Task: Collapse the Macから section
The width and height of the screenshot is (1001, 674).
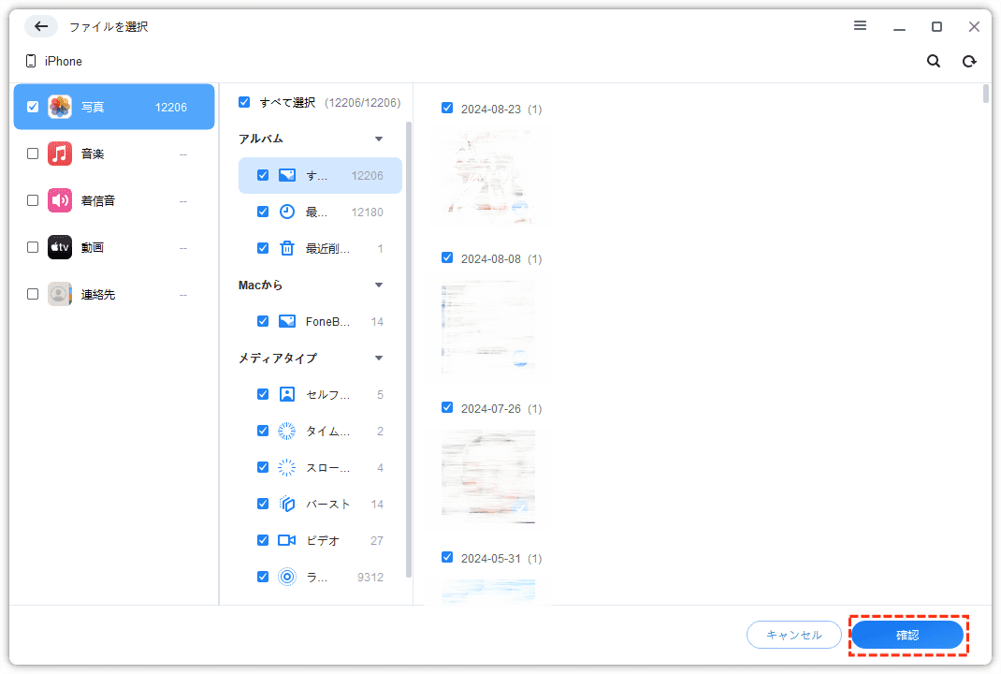Action: click(x=379, y=285)
